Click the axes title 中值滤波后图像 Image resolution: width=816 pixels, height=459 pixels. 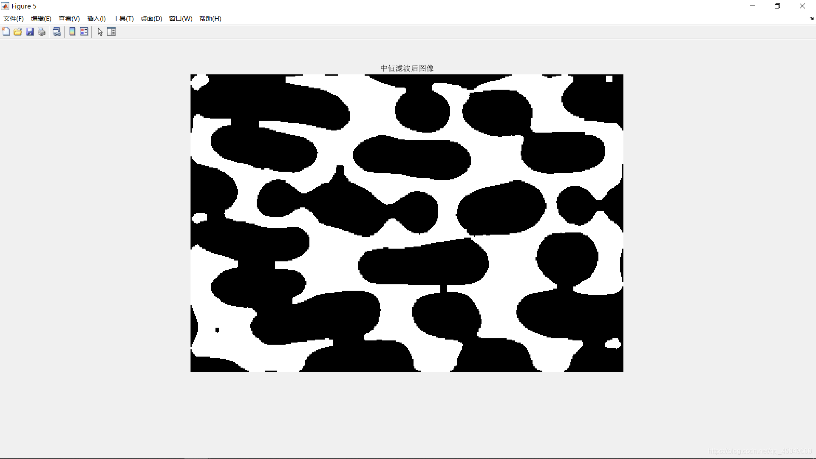tap(407, 68)
